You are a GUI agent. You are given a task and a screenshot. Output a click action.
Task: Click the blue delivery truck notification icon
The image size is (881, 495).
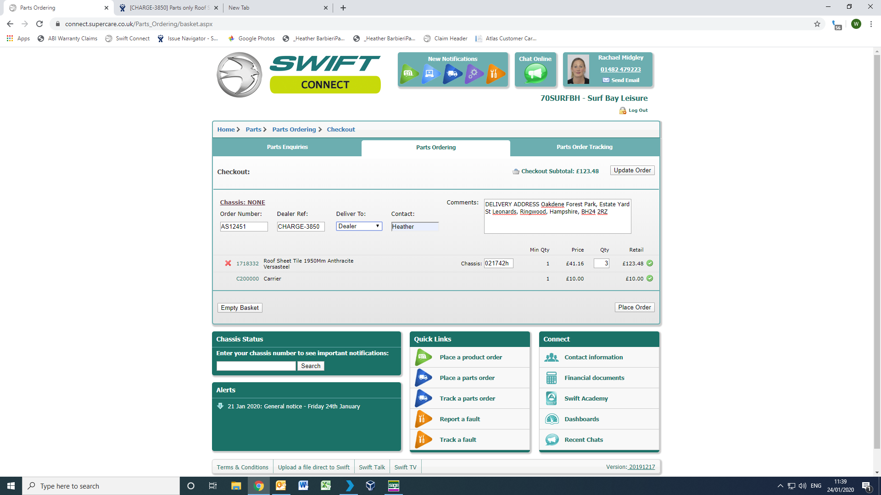(452, 74)
